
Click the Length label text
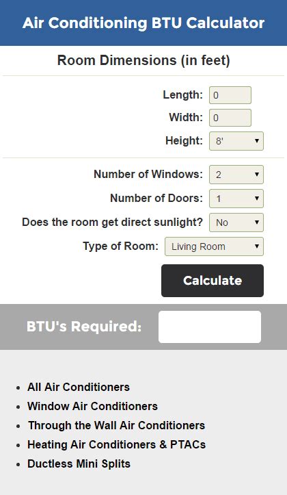pos(182,94)
